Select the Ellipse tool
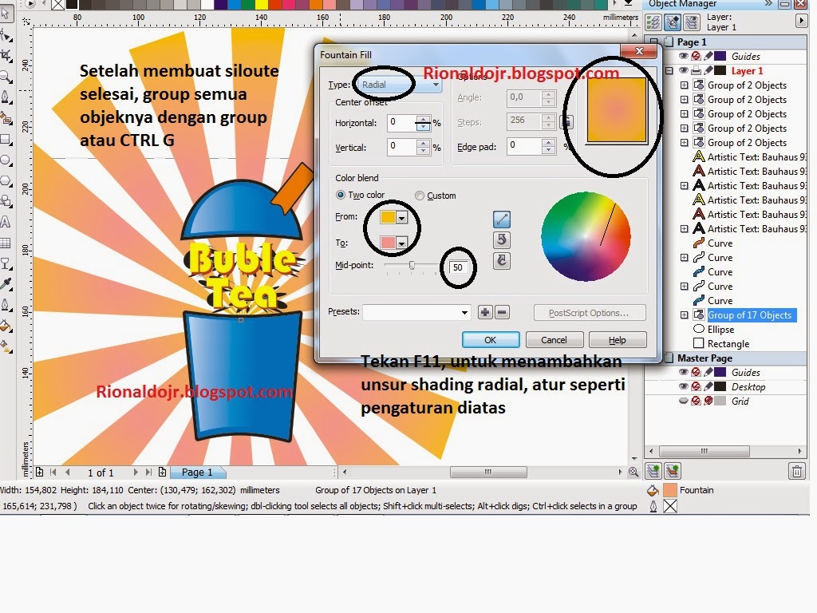This screenshot has height=613, width=817. tap(8, 159)
